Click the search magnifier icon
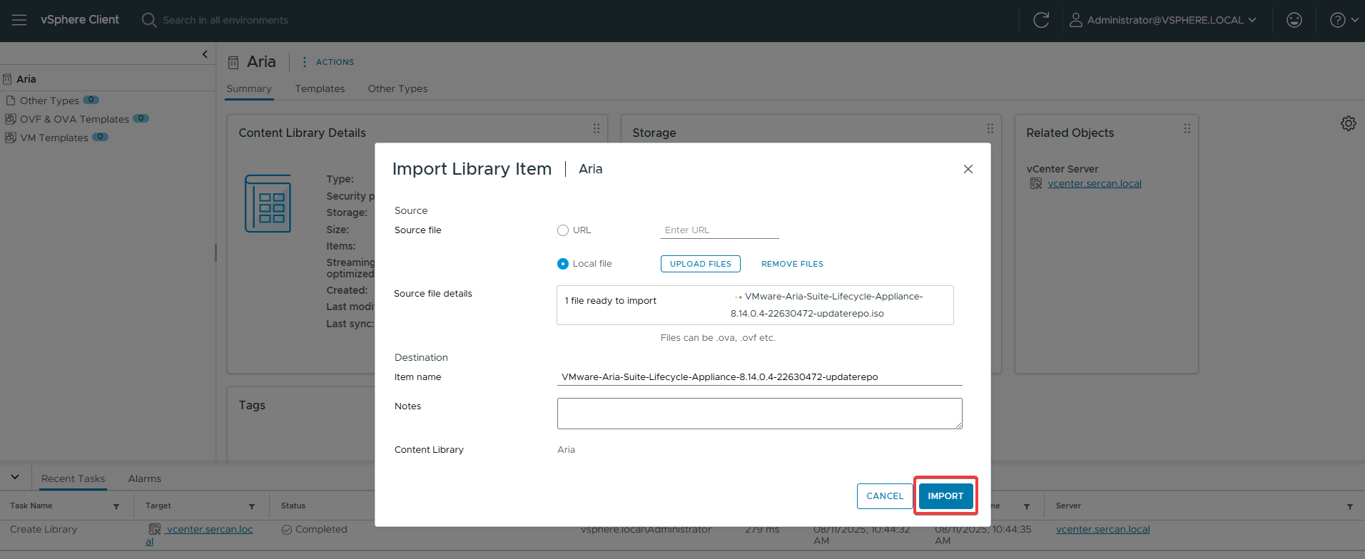Viewport: 1365px width, 559px height. click(148, 20)
